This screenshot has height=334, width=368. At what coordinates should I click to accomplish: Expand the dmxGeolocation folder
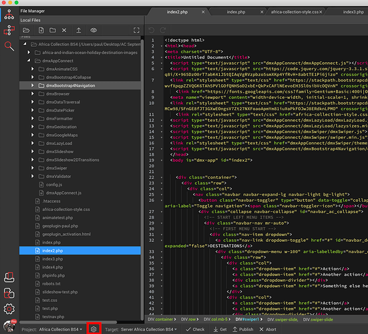click(x=32, y=126)
